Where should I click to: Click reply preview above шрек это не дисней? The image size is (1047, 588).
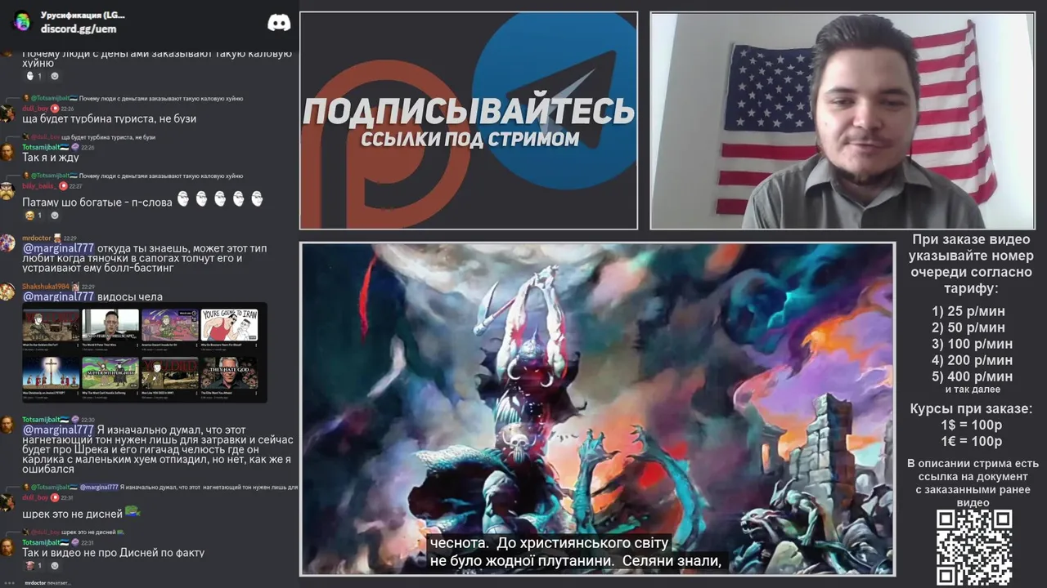coord(74,532)
